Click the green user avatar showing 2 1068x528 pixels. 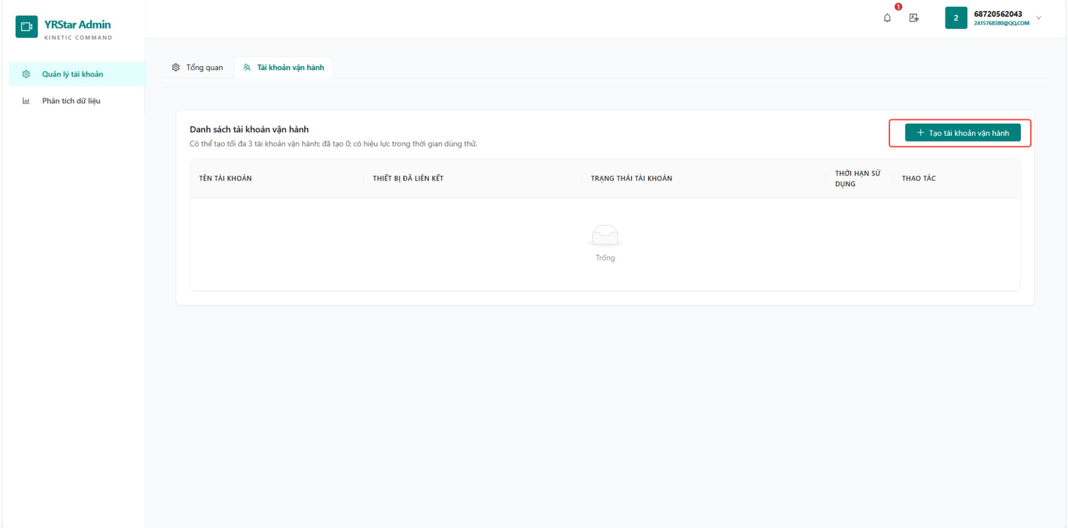click(956, 18)
